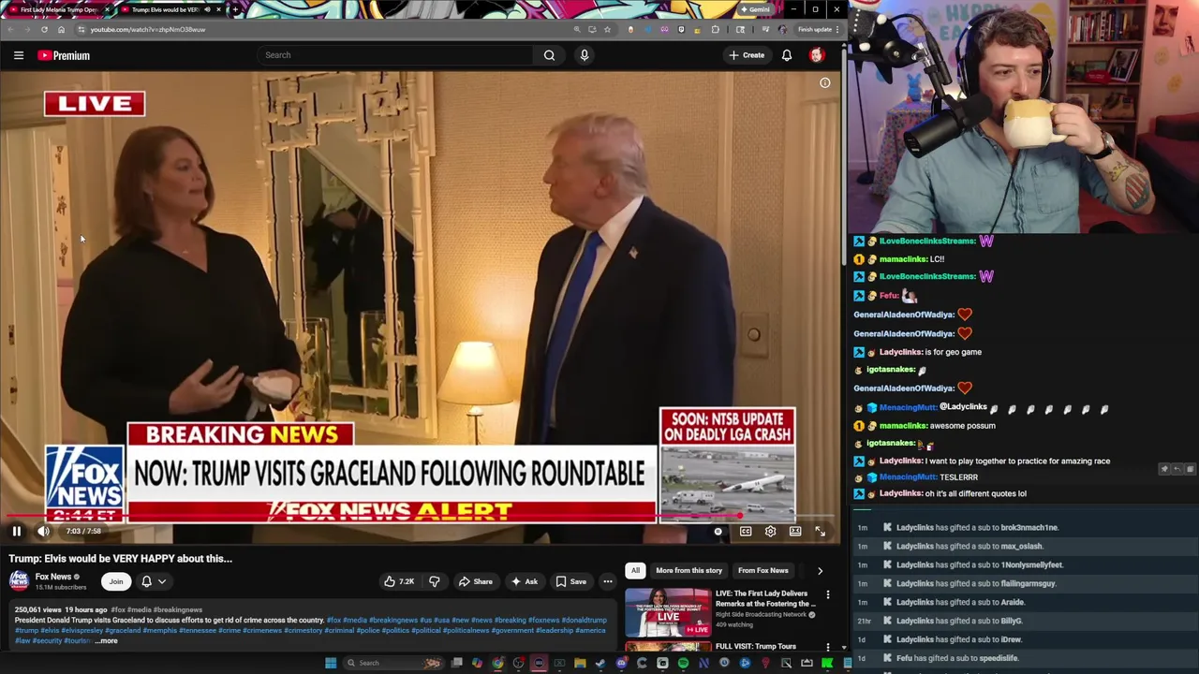Click the browser address bar URL
Screen dimensions: 1199x674
(x=148, y=29)
